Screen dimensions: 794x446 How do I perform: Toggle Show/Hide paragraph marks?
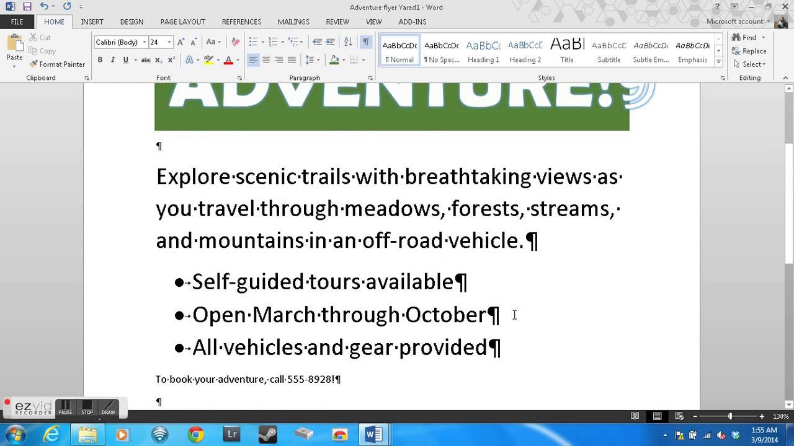pos(366,42)
